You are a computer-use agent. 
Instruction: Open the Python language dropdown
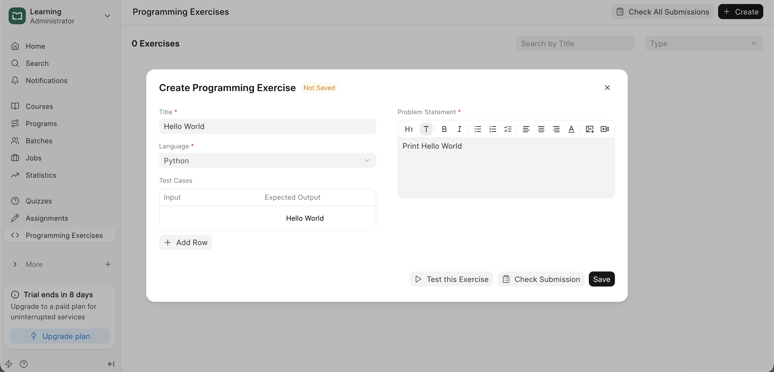click(x=267, y=161)
